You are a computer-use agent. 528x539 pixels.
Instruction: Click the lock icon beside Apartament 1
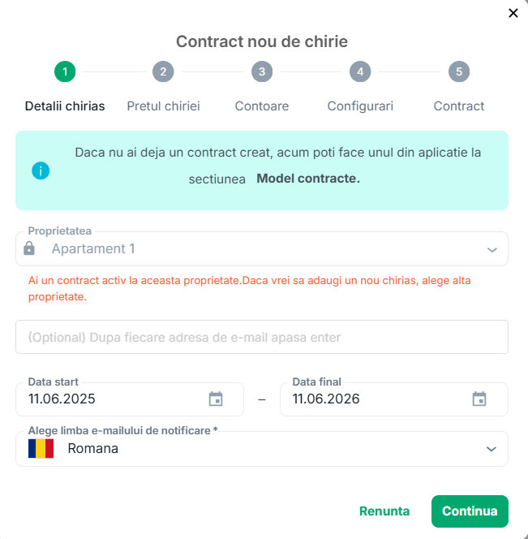tap(29, 248)
